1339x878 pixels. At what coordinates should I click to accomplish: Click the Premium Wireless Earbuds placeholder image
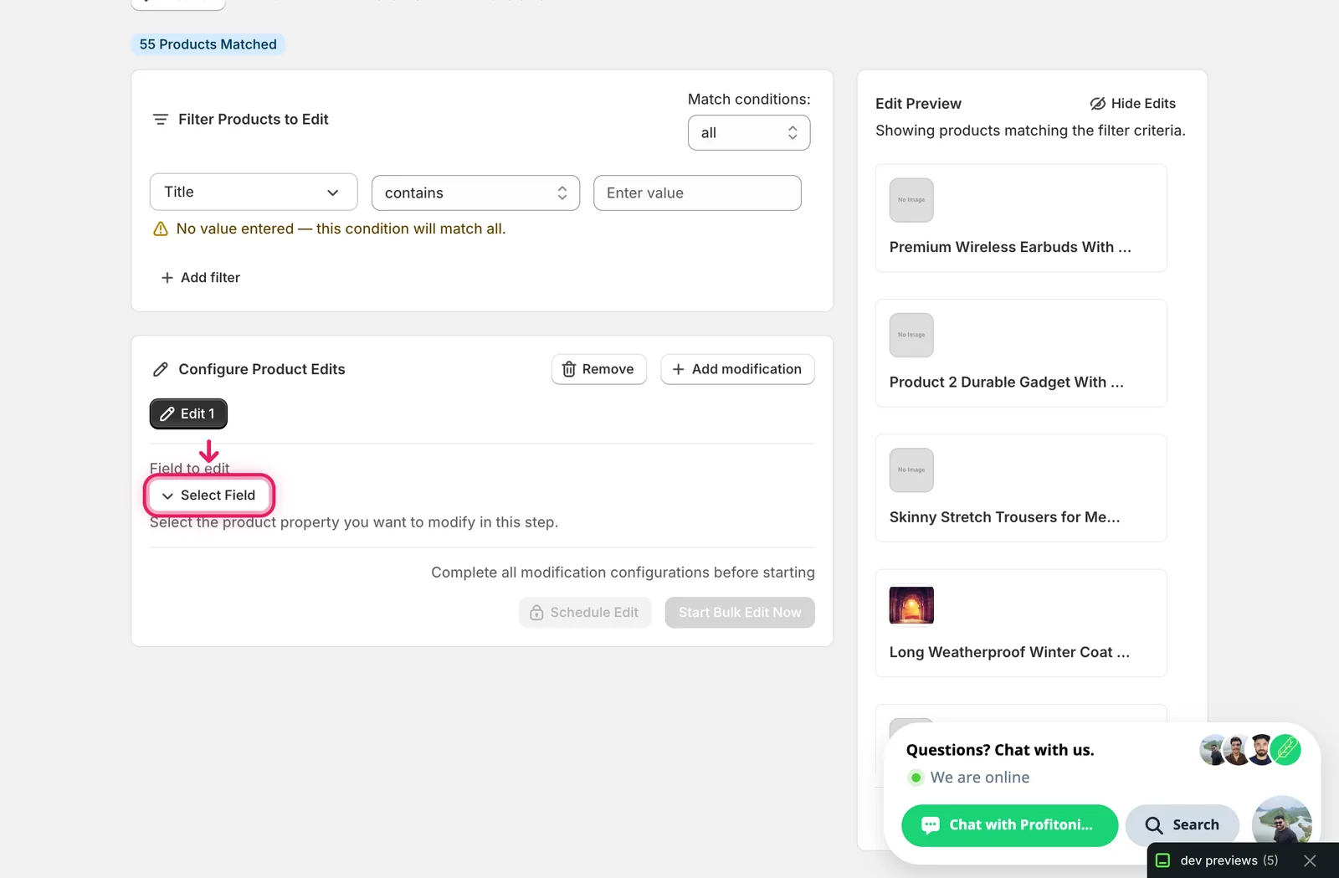pyautogui.click(x=911, y=200)
